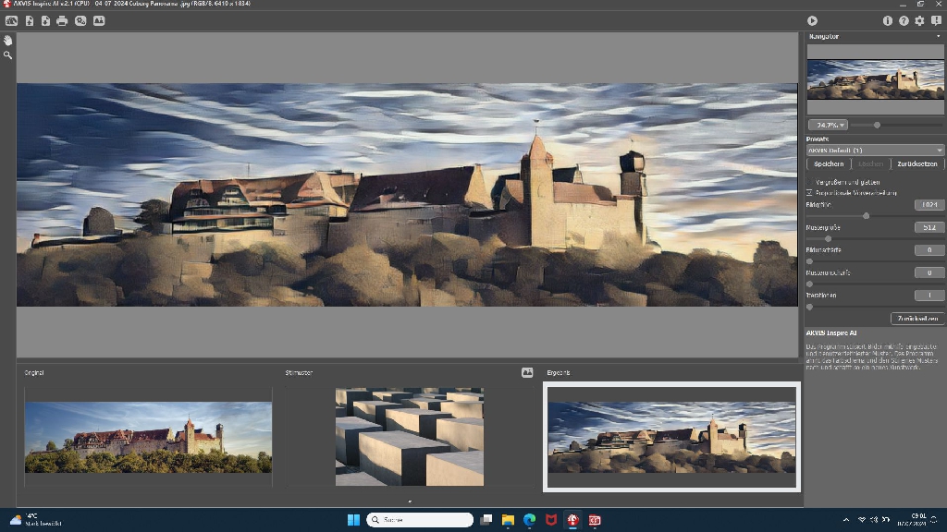Click the picture icon right of the gears icon
The image size is (947, 532).
(x=99, y=21)
